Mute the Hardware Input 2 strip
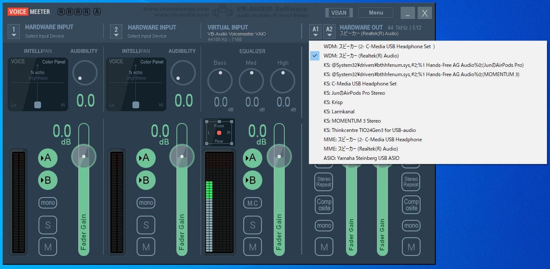This screenshot has height=269, width=550. (146, 247)
